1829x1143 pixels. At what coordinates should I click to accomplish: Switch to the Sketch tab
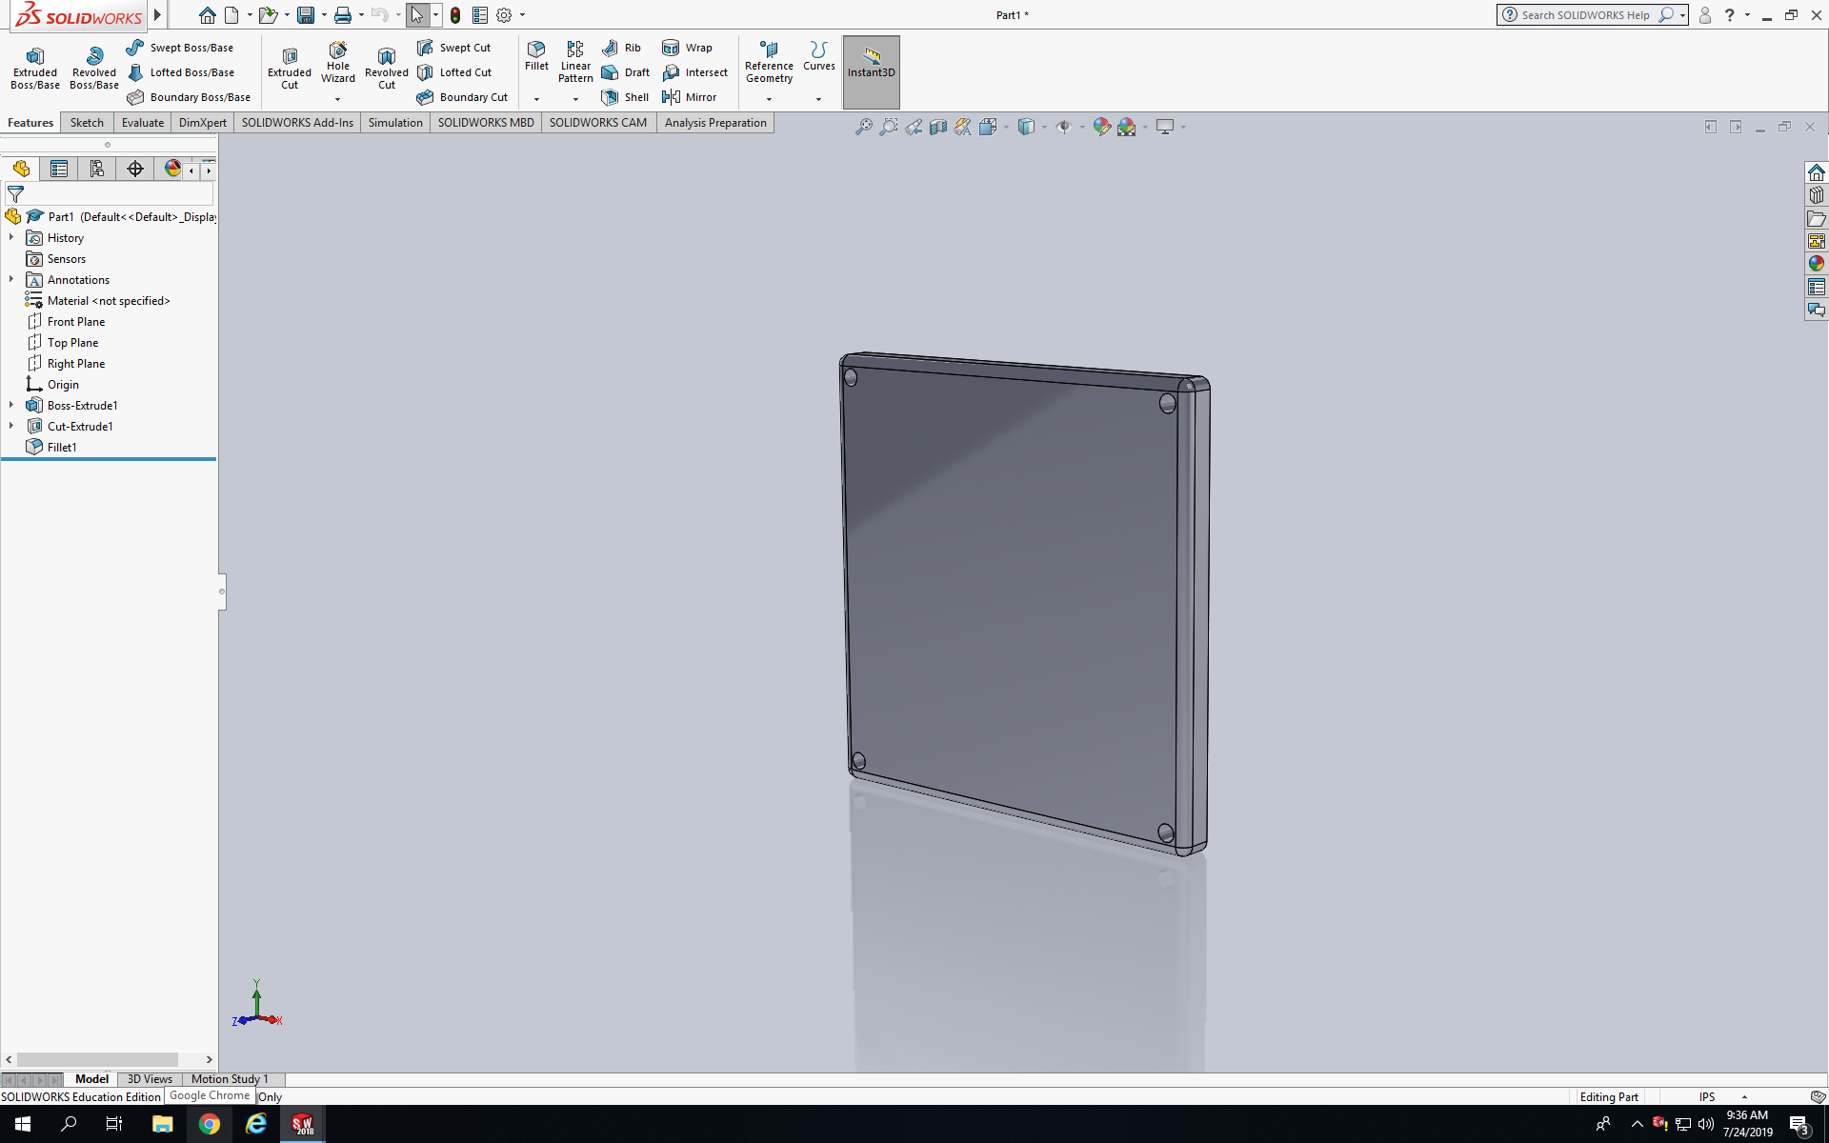point(87,123)
